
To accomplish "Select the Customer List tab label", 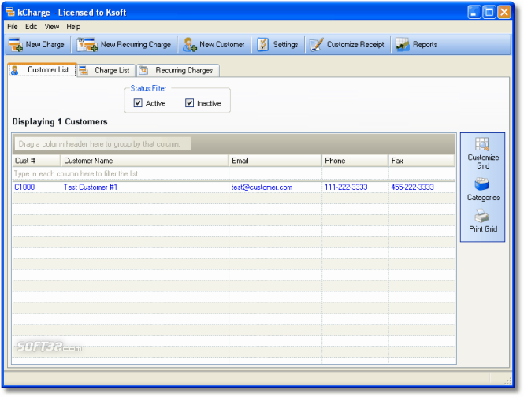I will (x=48, y=70).
